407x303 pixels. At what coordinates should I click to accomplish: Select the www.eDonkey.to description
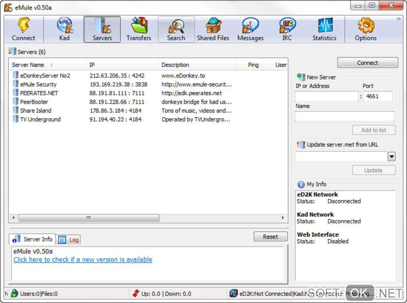(183, 76)
